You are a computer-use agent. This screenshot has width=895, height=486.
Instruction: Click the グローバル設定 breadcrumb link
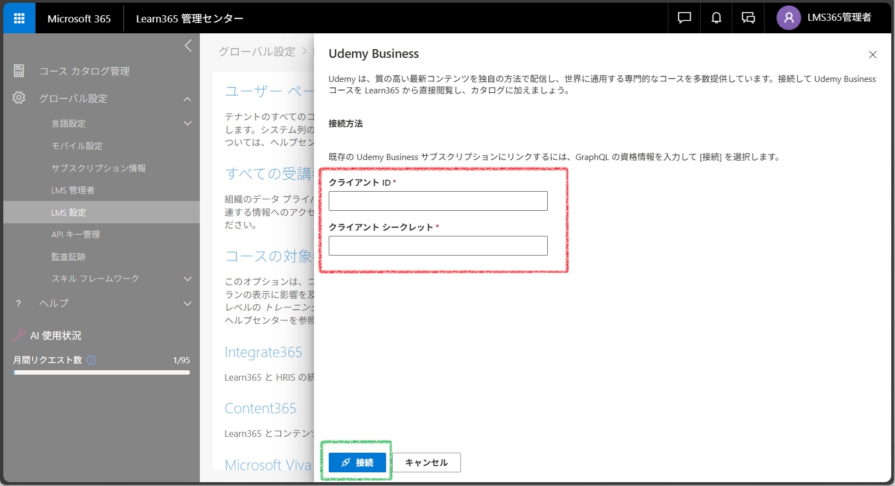(257, 51)
